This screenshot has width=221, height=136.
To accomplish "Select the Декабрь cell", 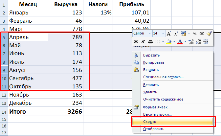I will click(x=28, y=103).
